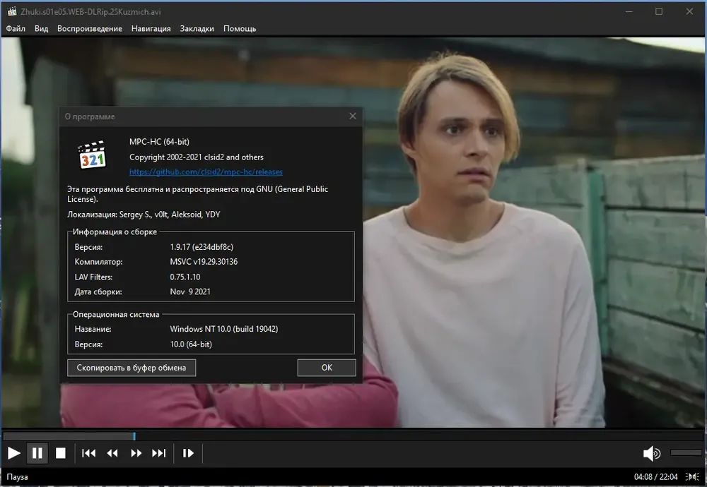Stop playback with the square Stop icon
Screen dimensions: 707x487
click(x=60, y=453)
